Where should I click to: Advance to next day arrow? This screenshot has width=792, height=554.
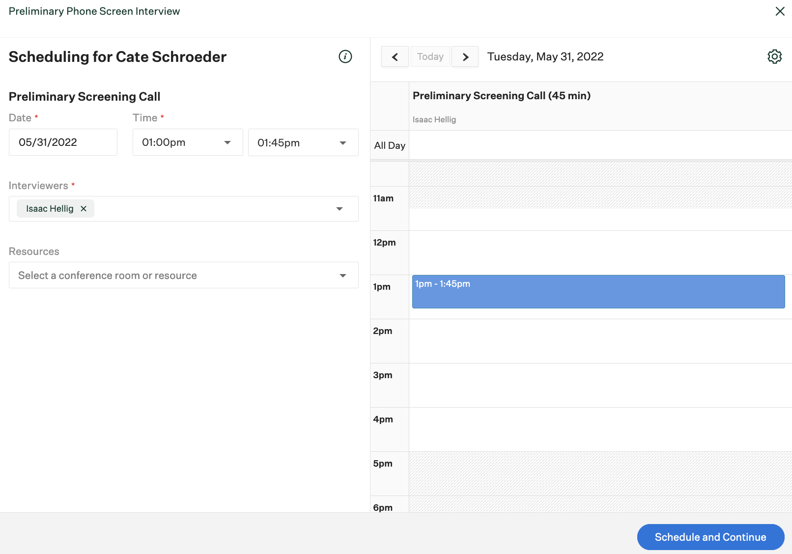(465, 57)
